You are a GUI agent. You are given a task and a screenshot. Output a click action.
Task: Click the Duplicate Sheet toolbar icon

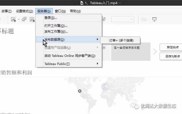(x=24, y=19)
